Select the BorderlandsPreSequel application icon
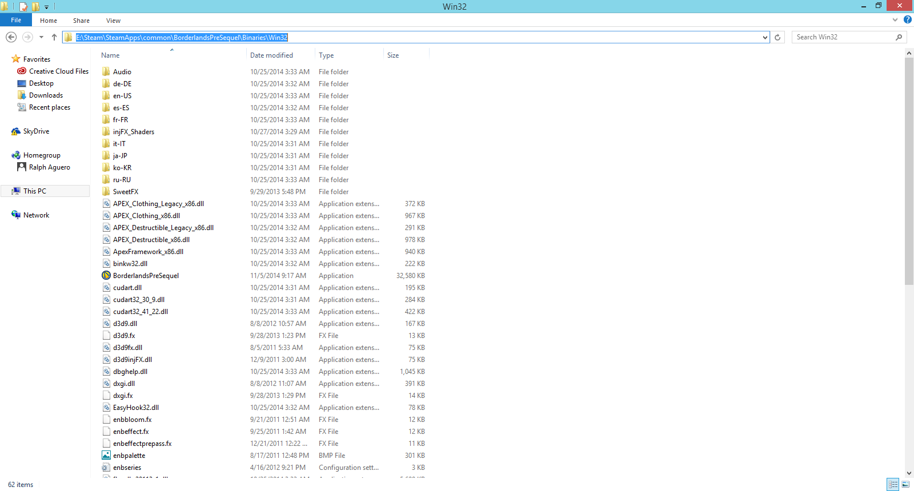 (x=106, y=275)
